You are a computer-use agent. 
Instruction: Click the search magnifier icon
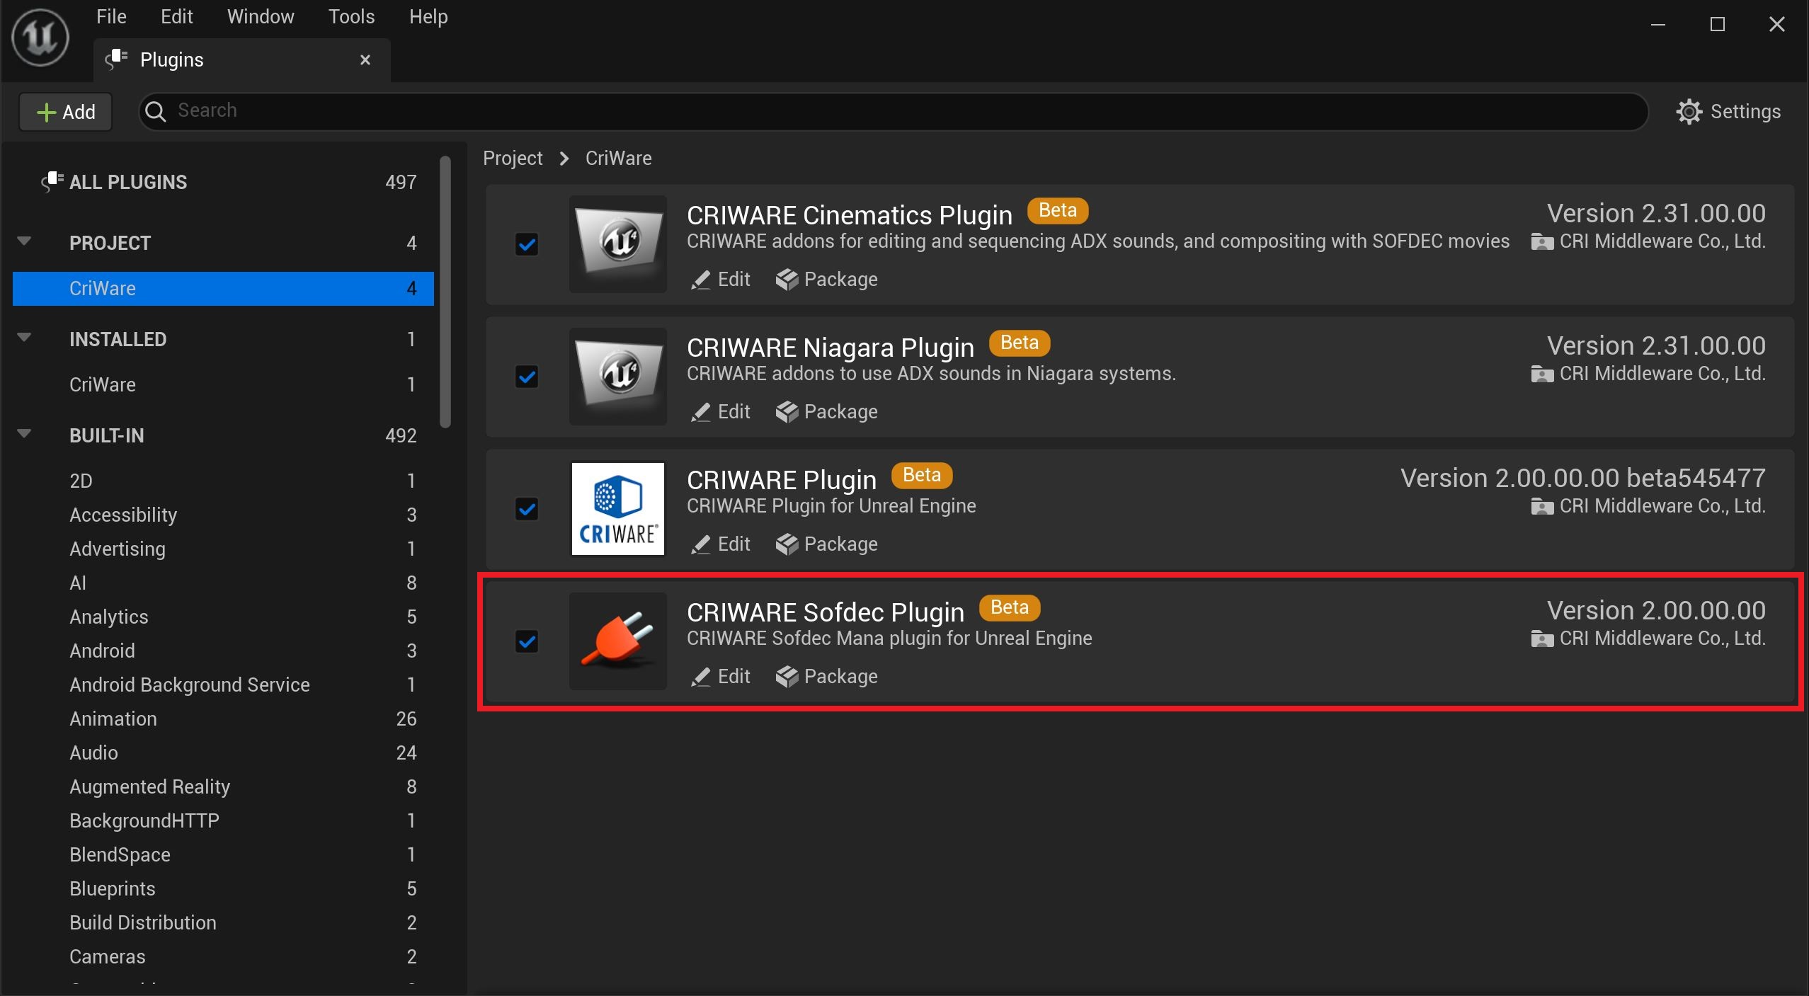[156, 111]
